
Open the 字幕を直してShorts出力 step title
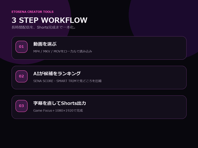click(x=60, y=103)
